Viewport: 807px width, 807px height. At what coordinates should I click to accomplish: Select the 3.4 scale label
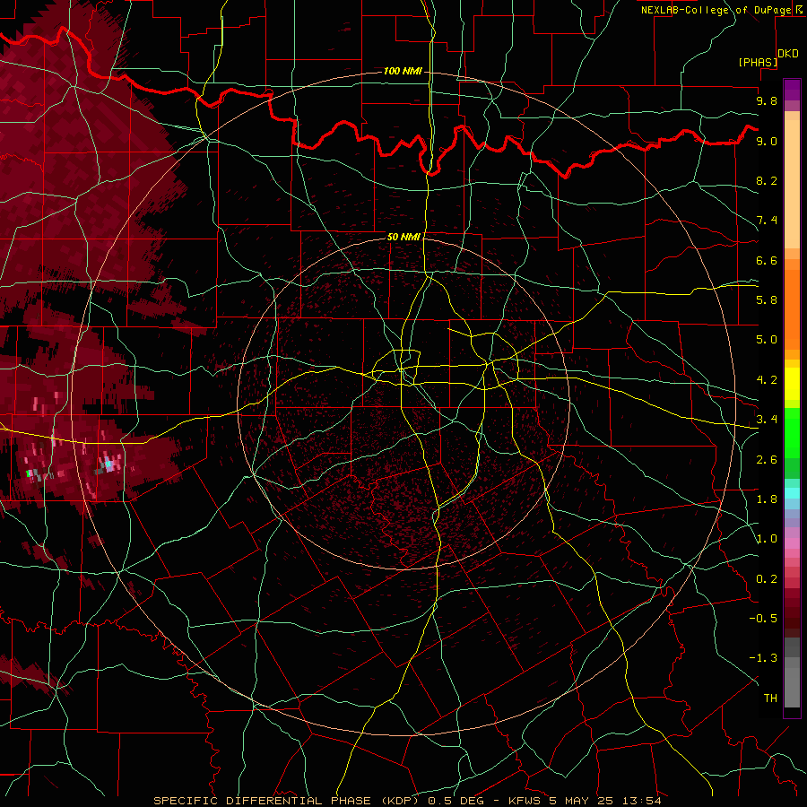[x=767, y=419]
